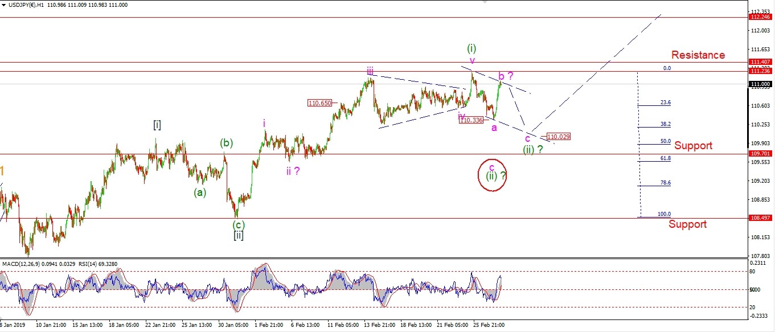The image size is (775, 332).
Task: Click the 100.0 Fibonacci level marker
Action: (664, 214)
